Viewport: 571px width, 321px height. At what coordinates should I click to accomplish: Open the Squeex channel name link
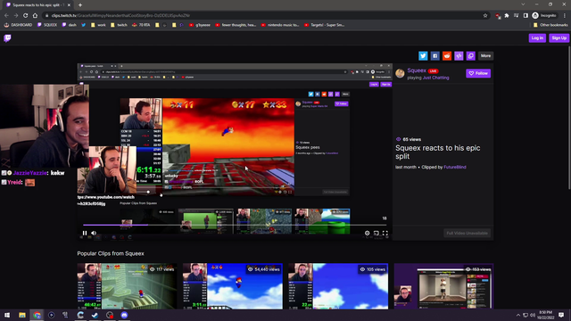point(417,70)
